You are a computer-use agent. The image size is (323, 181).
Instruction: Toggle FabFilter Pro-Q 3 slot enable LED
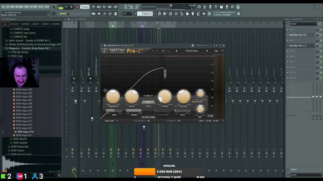point(321,35)
